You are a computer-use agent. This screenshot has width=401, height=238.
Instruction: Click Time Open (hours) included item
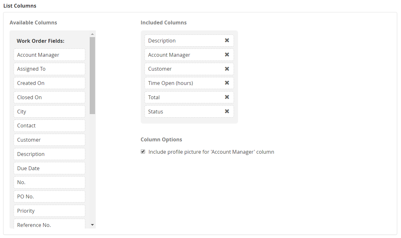coord(189,83)
